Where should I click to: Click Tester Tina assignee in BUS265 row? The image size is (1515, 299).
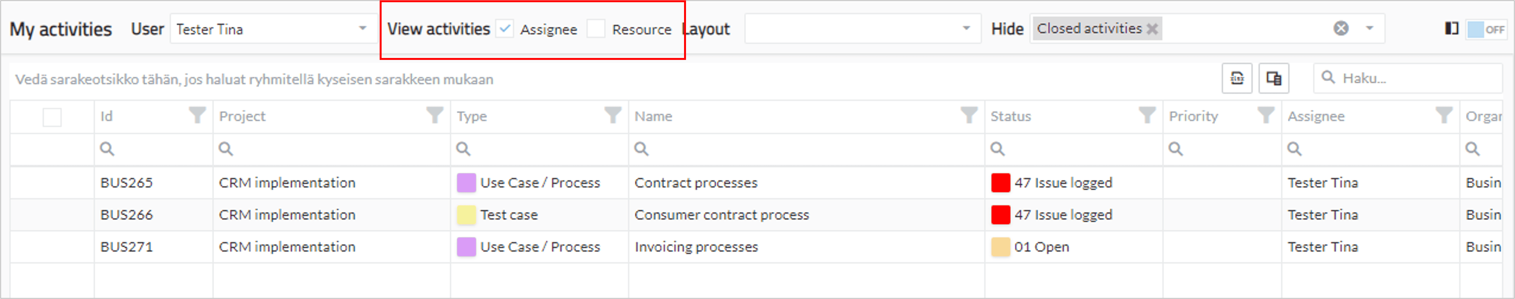tap(1323, 183)
